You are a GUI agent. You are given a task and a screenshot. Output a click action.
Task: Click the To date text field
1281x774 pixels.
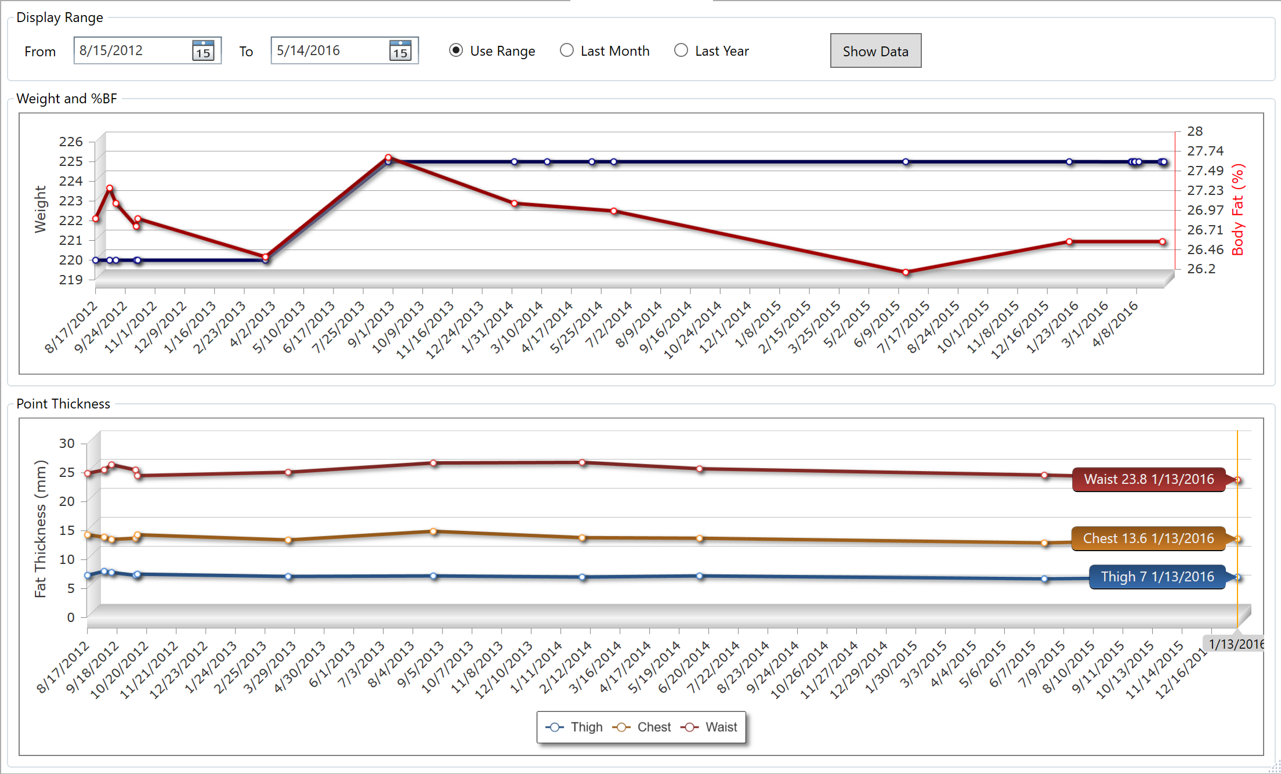(x=330, y=51)
